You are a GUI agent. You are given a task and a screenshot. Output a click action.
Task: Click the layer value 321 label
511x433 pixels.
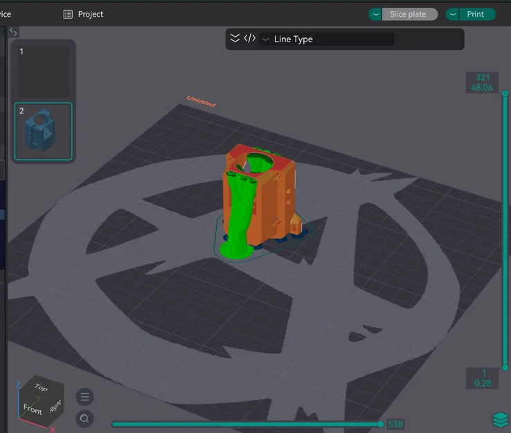pyautogui.click(x=483, y=78)
